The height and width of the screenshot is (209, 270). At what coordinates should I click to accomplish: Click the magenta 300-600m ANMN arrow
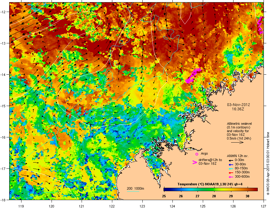231,177
